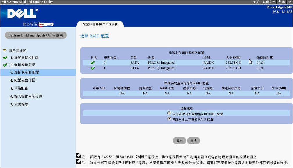Click PERC 6/i Integrated in disk 0 row
Image resolution: width=293 pixels, height=168 pixels.
161,63
